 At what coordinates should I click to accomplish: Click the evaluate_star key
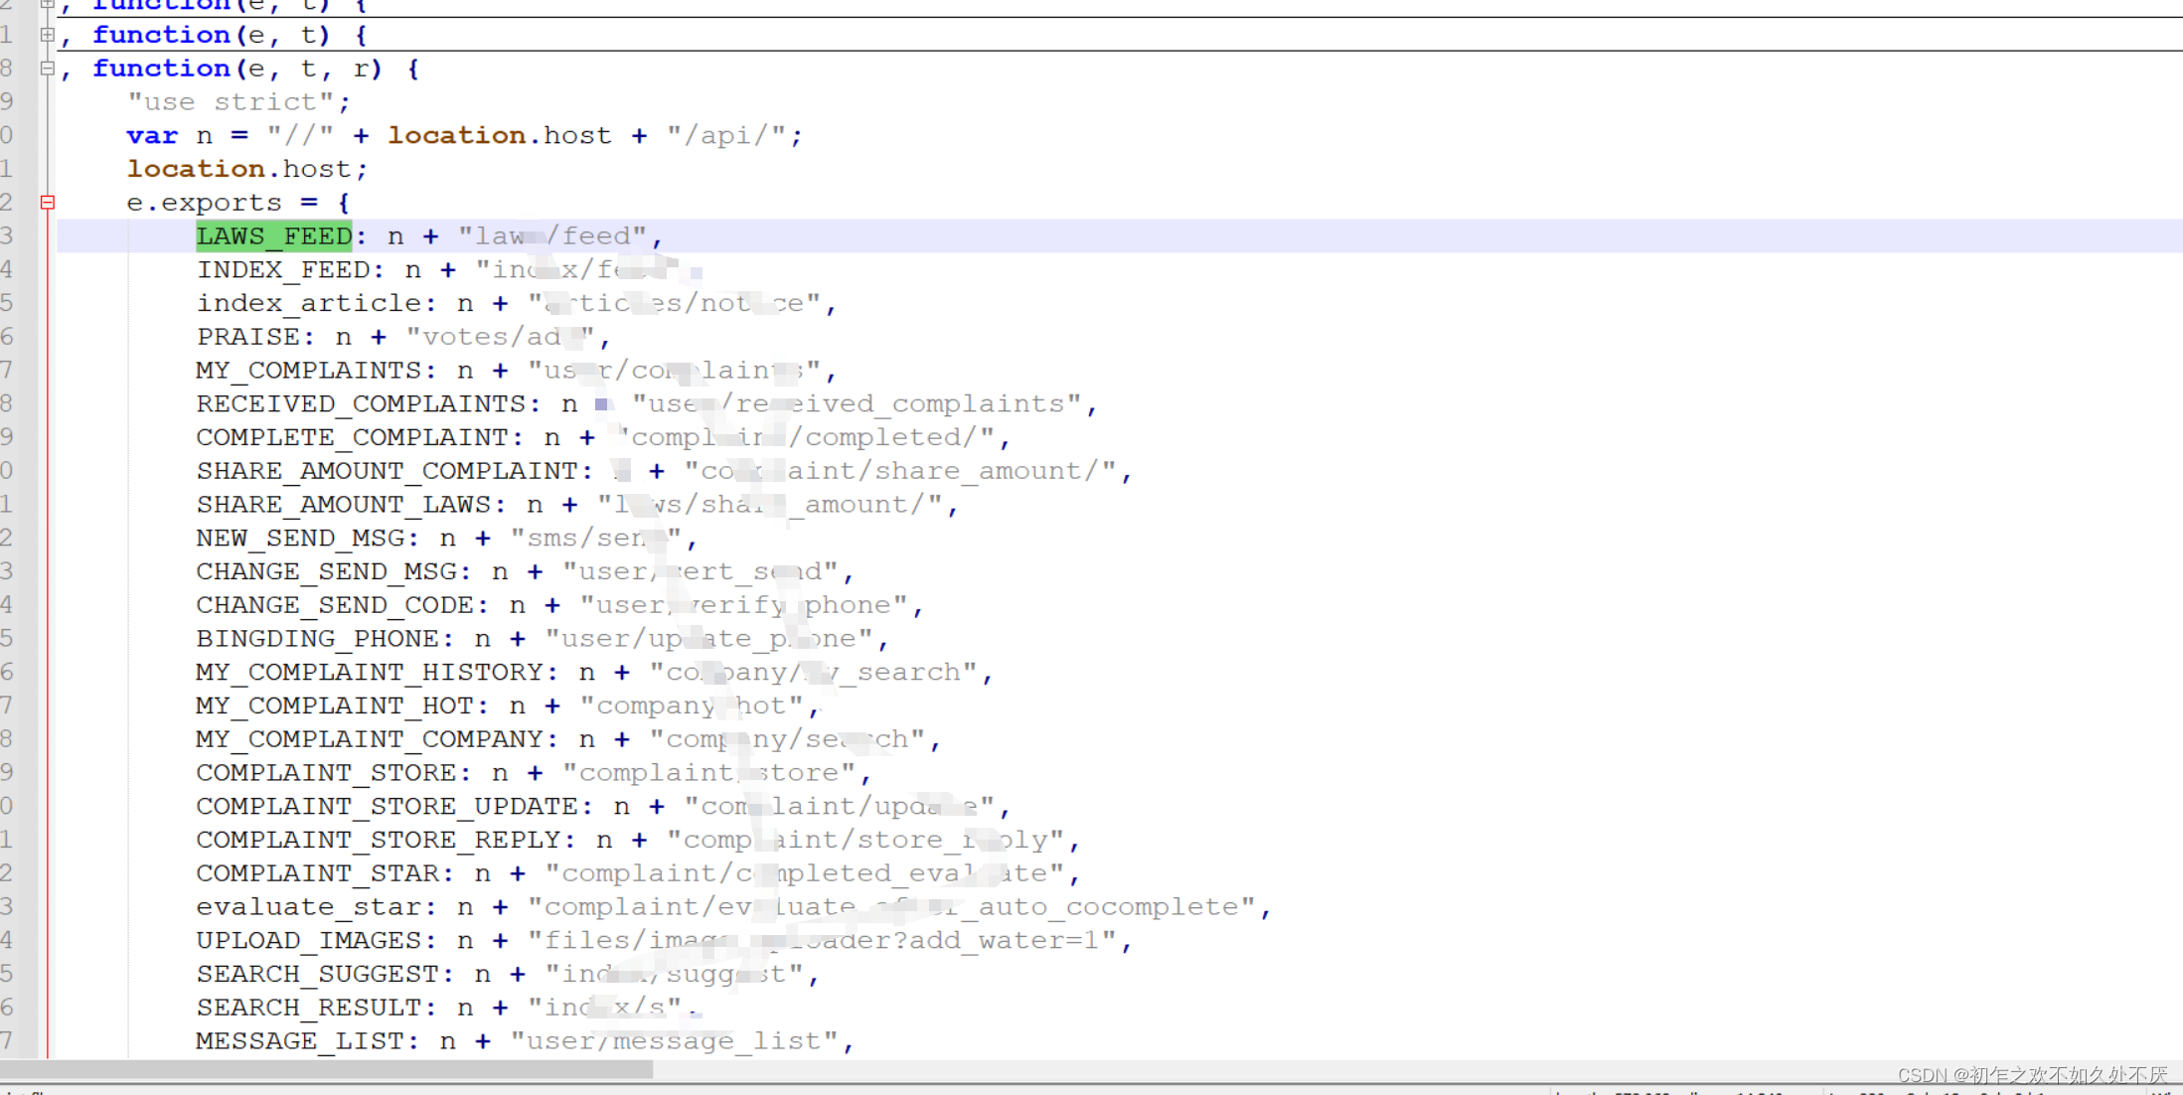click(x=308, y=907)
